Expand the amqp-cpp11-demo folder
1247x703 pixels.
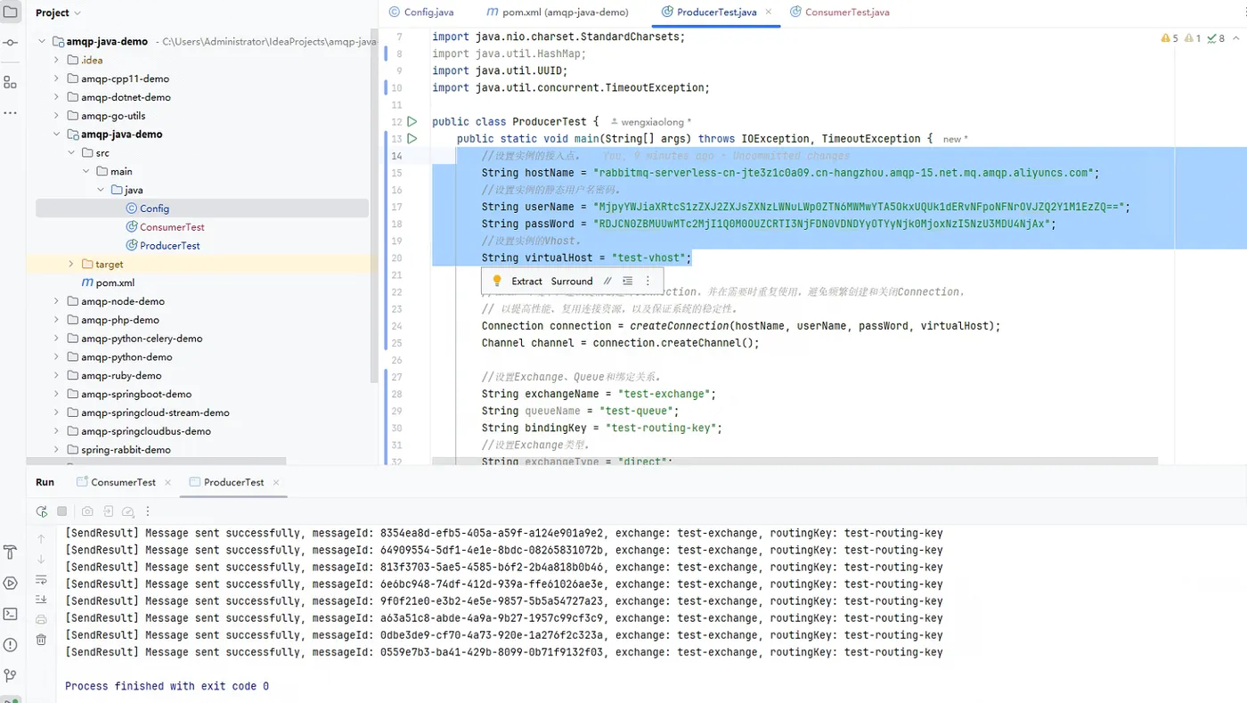(x=56, y=78)
